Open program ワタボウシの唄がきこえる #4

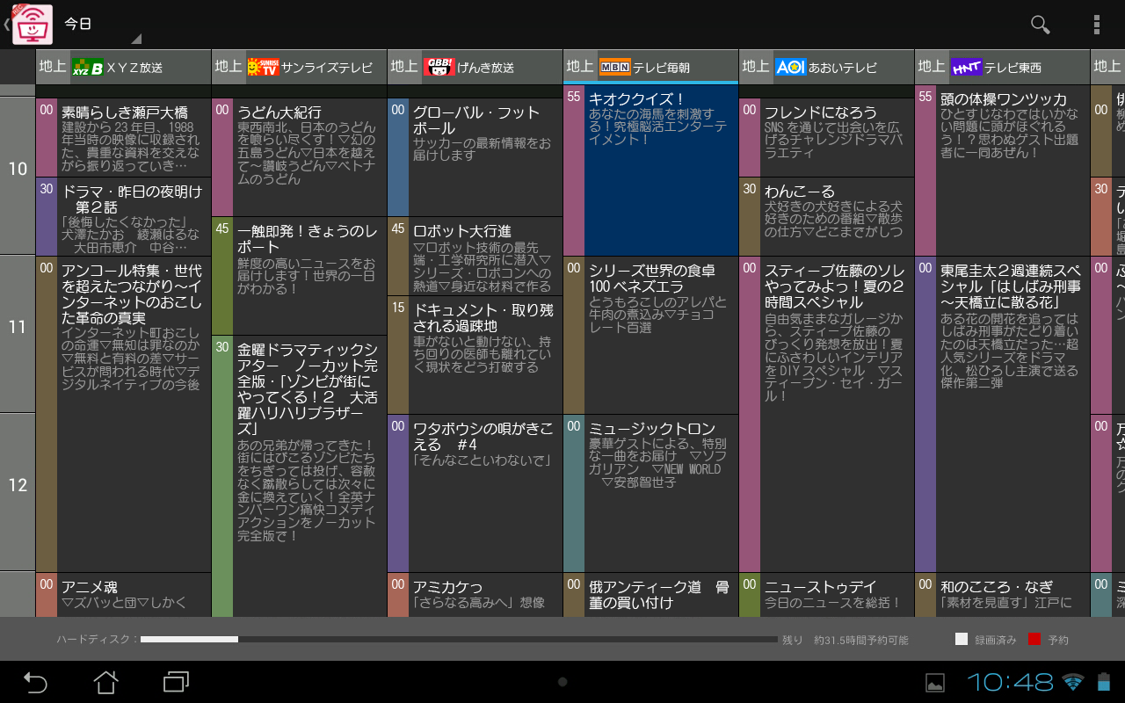pos(475,493)
